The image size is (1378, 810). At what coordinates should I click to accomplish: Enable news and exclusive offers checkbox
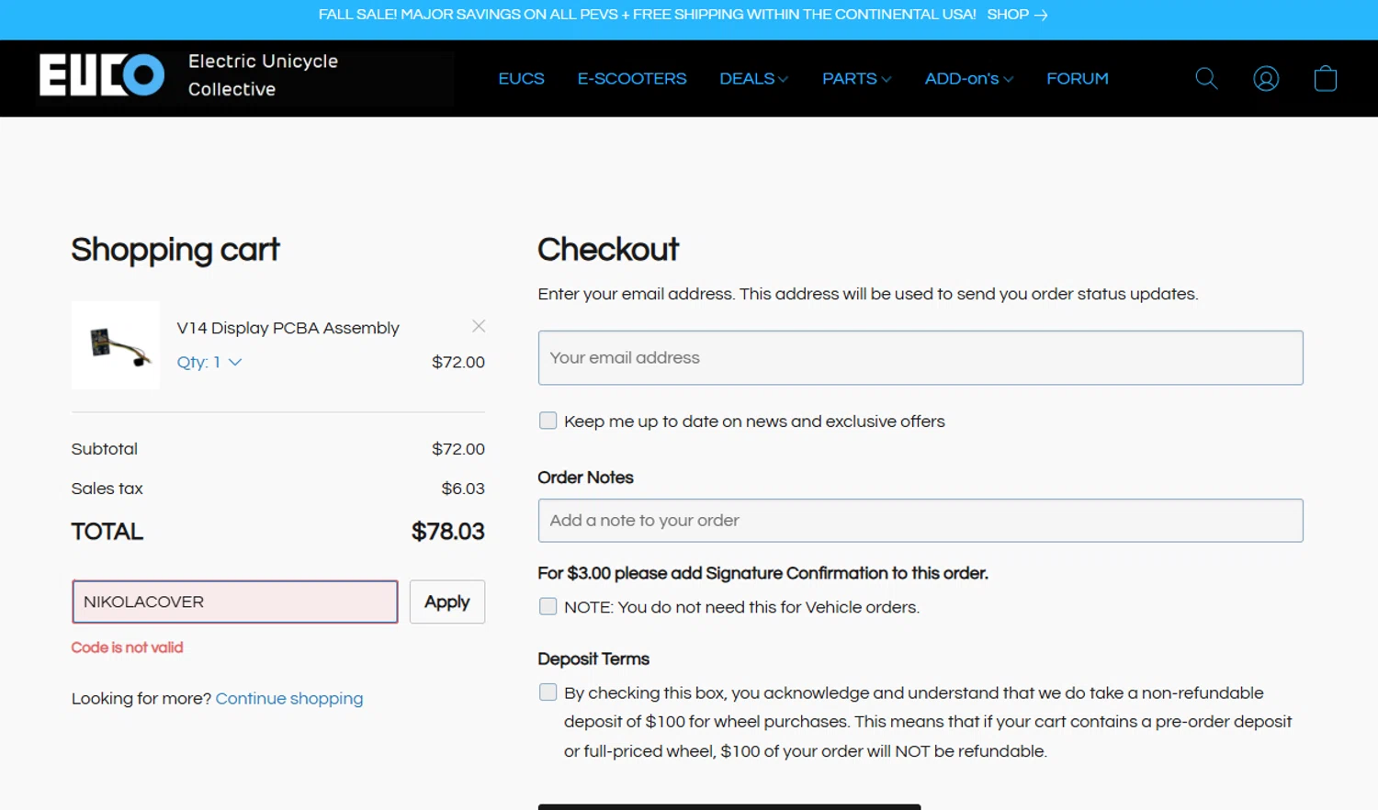click(548, 421)
